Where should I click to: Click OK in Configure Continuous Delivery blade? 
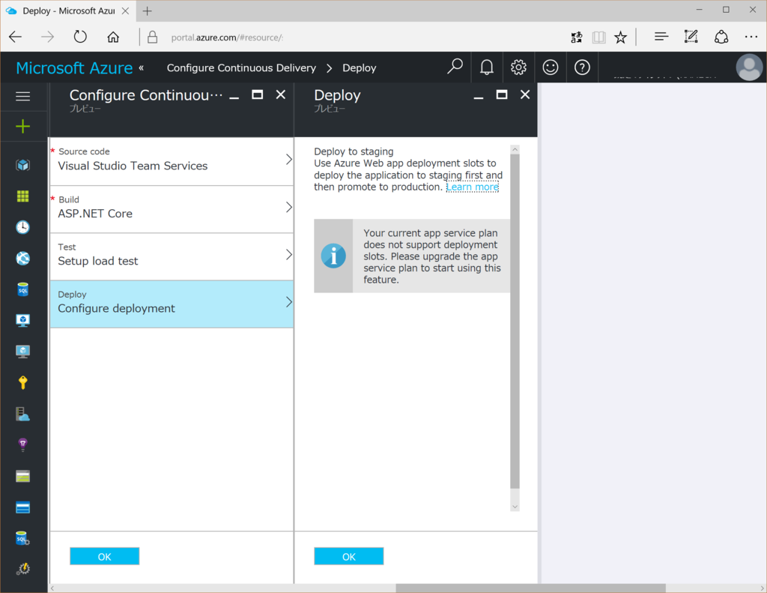tap(105, 556)
